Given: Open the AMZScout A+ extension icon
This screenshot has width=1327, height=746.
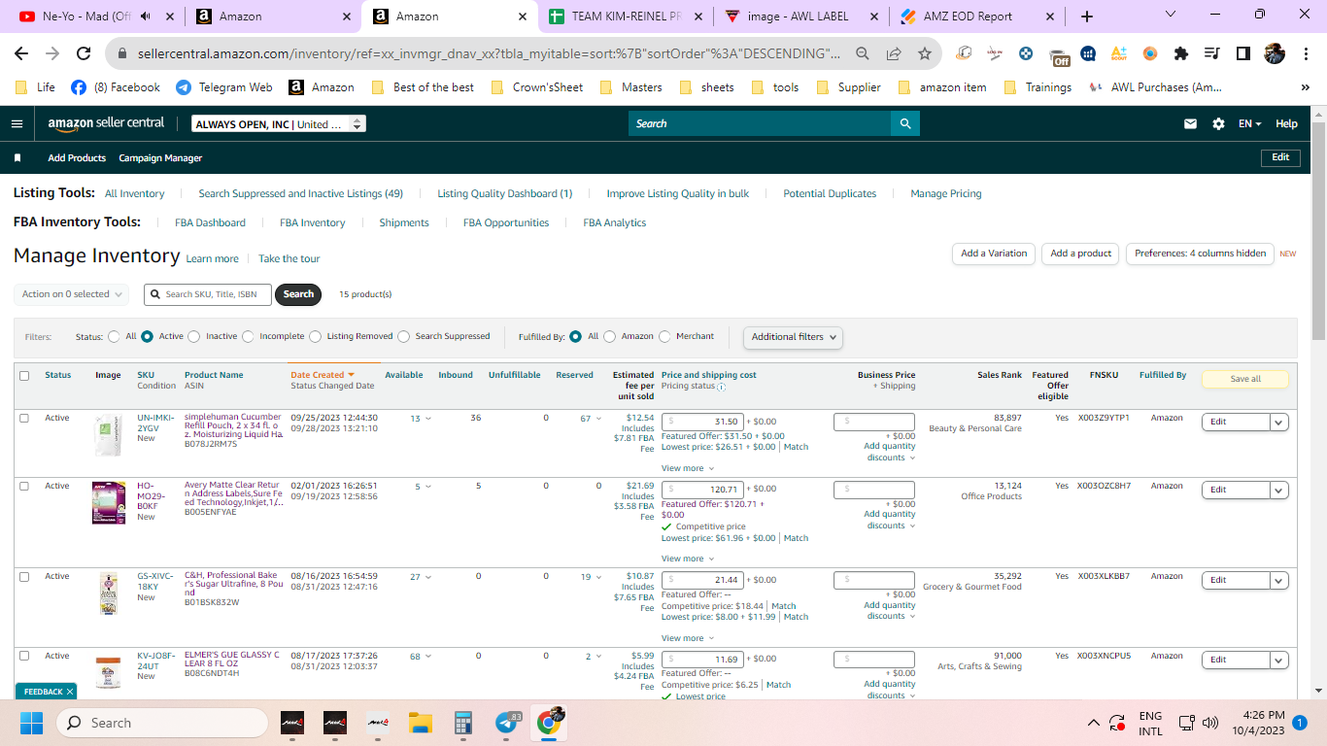Looking at the screenshot, I should pos(1119,53).
